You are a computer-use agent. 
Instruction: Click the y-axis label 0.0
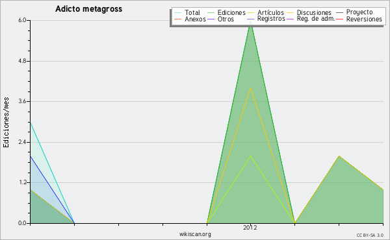[22, 223]
